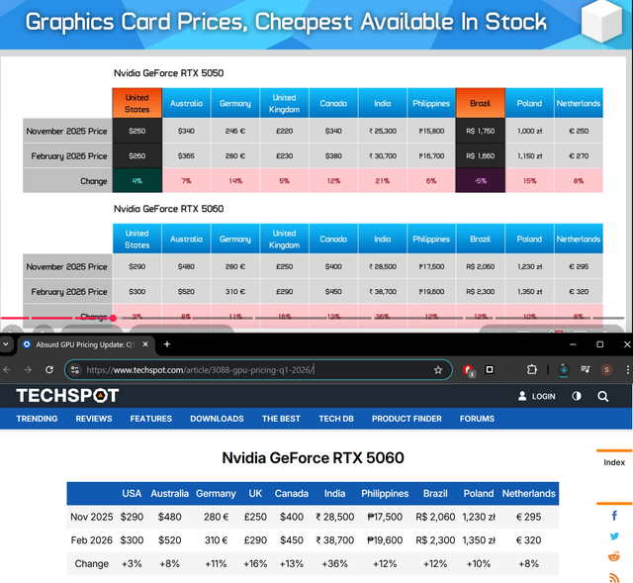
Task: Click the square extension icon in toolbar
Action: [490, 369]
